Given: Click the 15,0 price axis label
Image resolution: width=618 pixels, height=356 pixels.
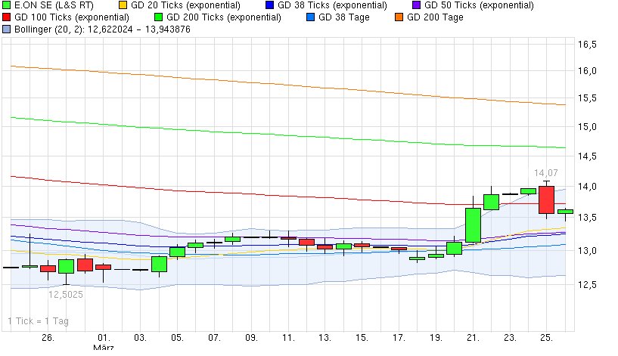Looking at the screenshot, I should click(x=587, y=127).
